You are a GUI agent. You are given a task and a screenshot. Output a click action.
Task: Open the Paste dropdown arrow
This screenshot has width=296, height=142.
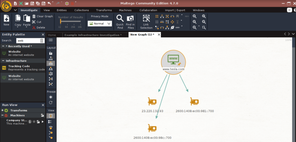click(x=26, y=27)
